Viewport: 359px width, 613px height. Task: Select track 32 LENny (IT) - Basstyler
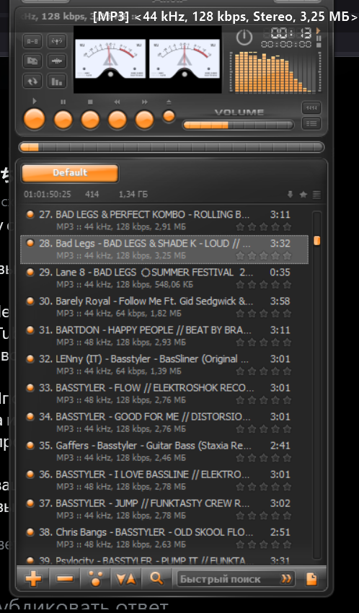pos(164,365)
